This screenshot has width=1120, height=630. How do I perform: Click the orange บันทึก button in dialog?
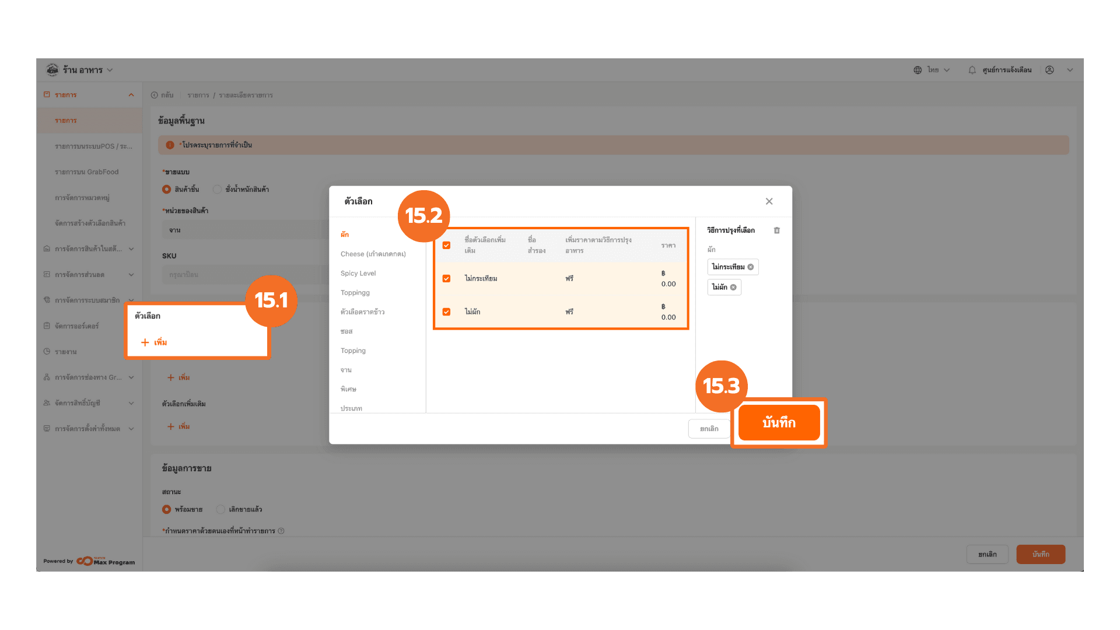pos(779,423)
